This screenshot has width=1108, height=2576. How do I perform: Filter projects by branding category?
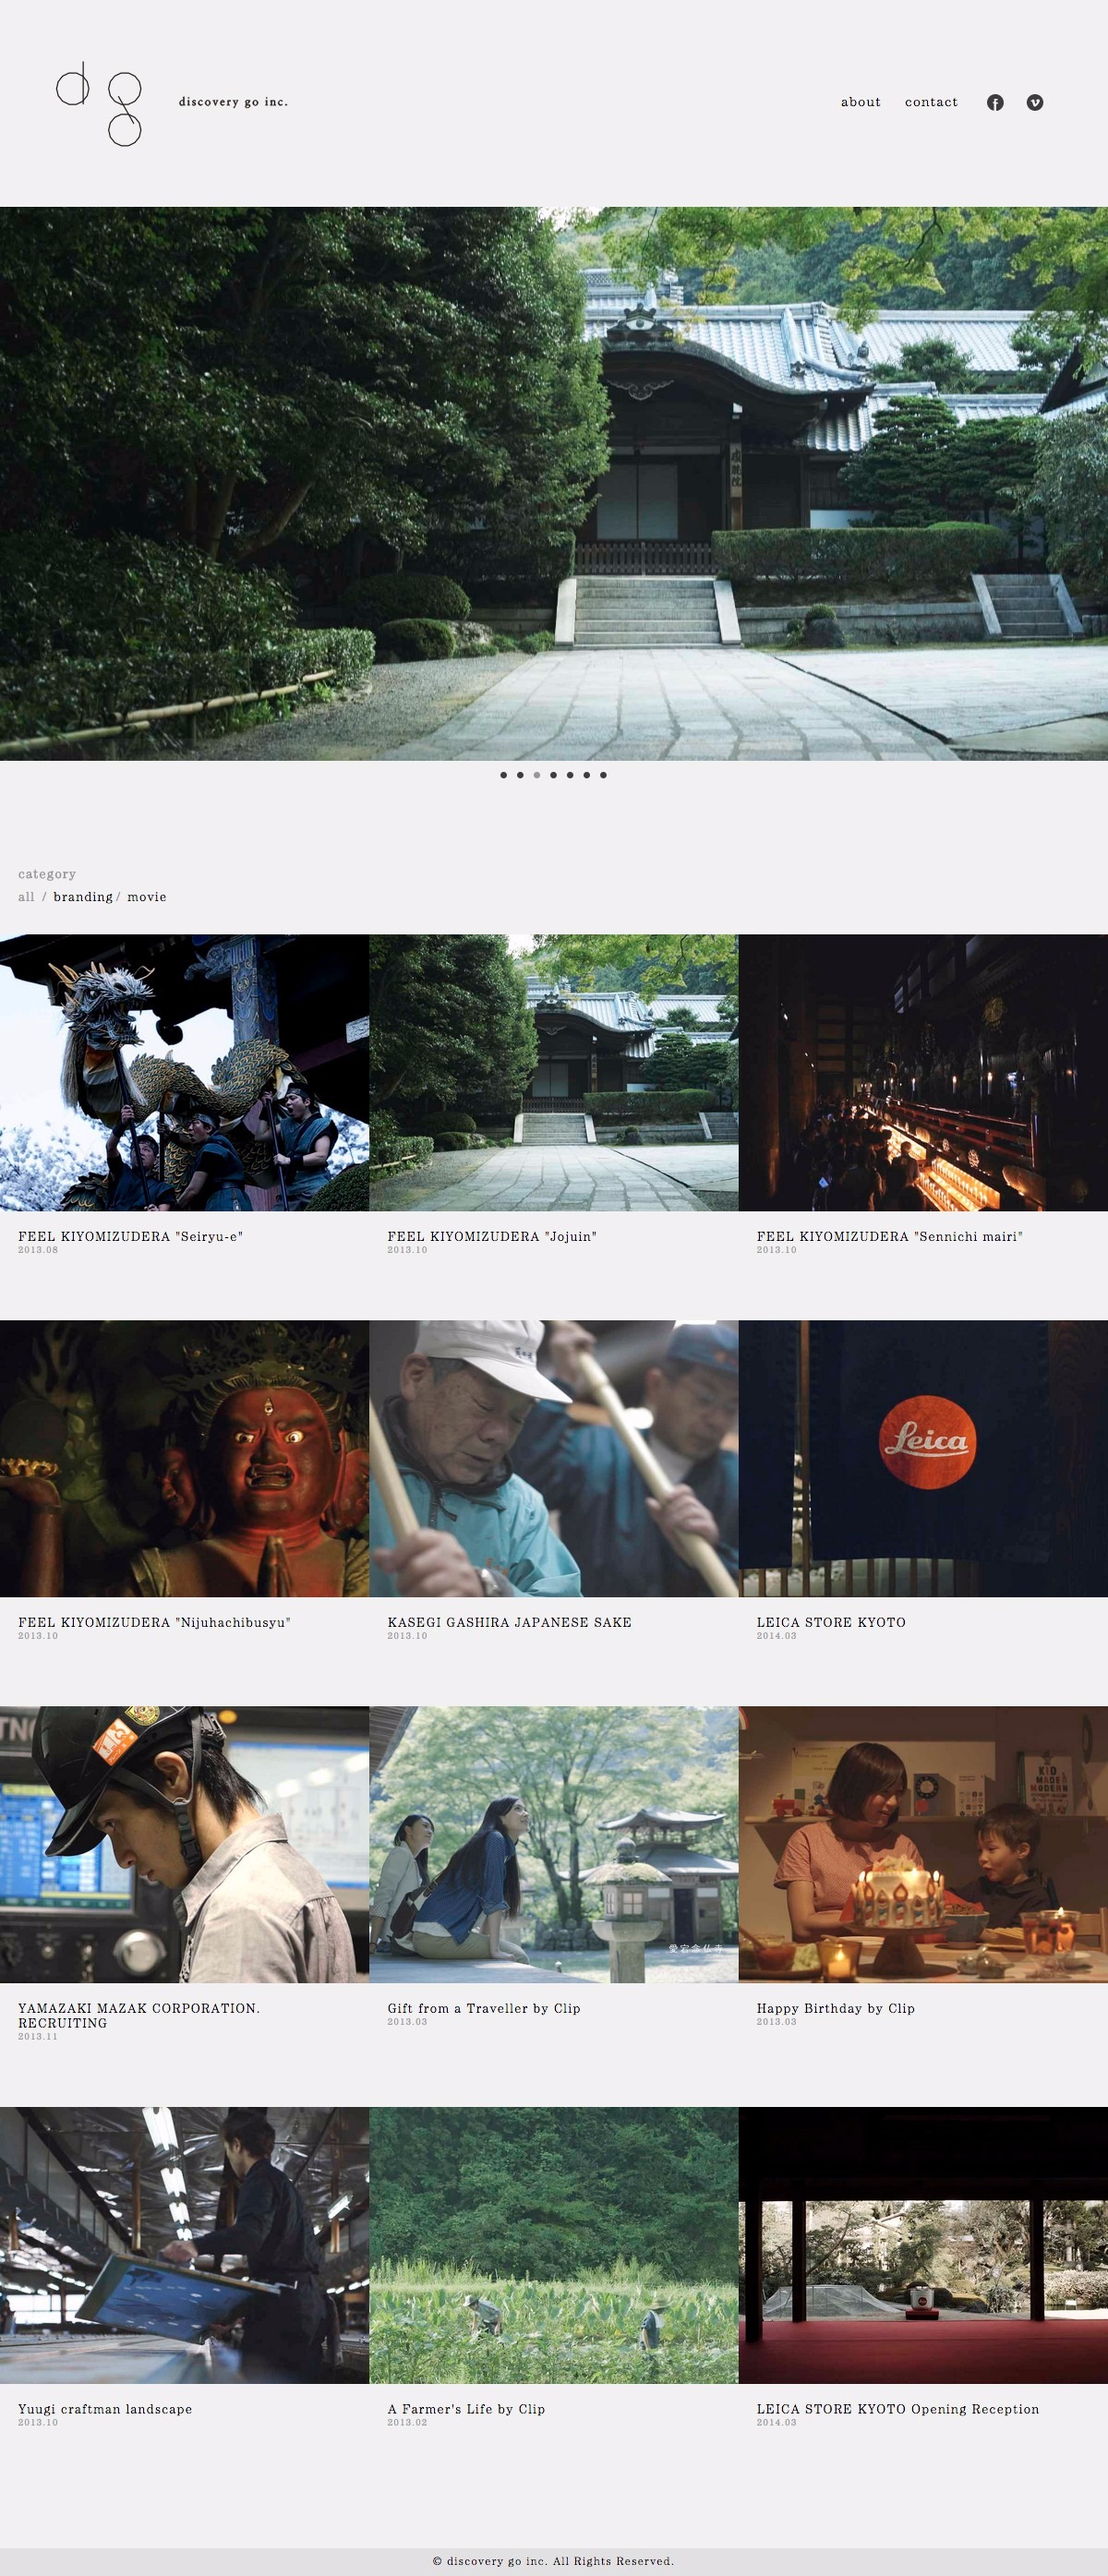[x=83, y=897]
